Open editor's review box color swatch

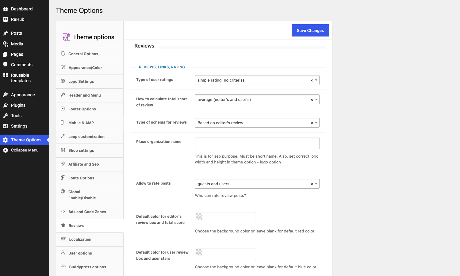point(199,217)
